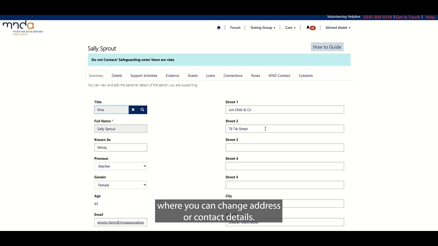
Task: Open the Help link
Action: 430,17
